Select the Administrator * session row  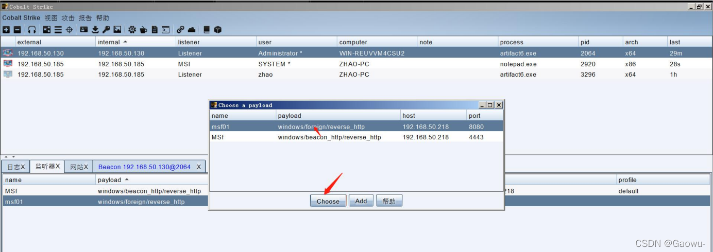pos(356,53)
